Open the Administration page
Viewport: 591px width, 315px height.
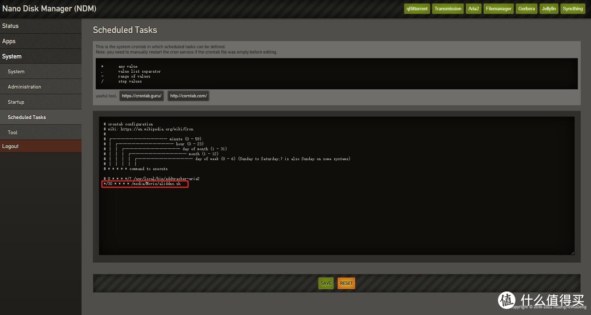pos(40,86)
